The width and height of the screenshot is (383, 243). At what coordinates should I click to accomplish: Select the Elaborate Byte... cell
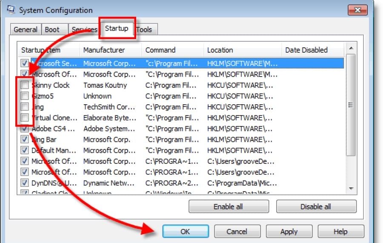[x=110, y=118]
